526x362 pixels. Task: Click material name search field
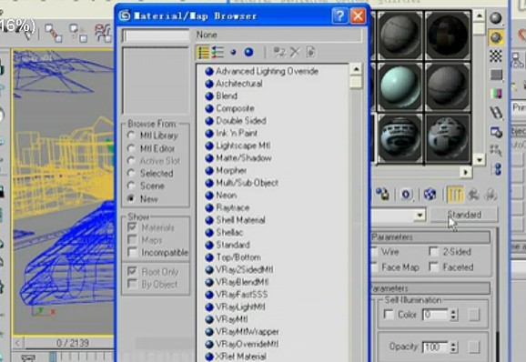(156, 35)
